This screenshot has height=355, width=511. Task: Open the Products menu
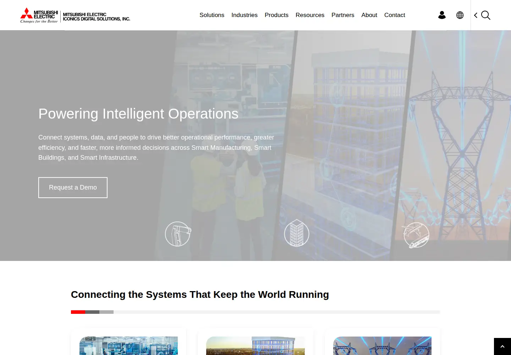point(276,15)
